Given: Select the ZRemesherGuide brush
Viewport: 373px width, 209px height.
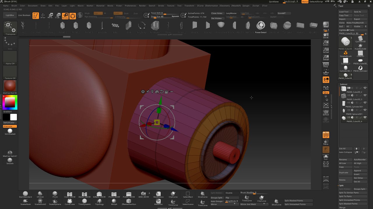Looking at the screenshot, I should pyautogui.click(x=129, y=202).
